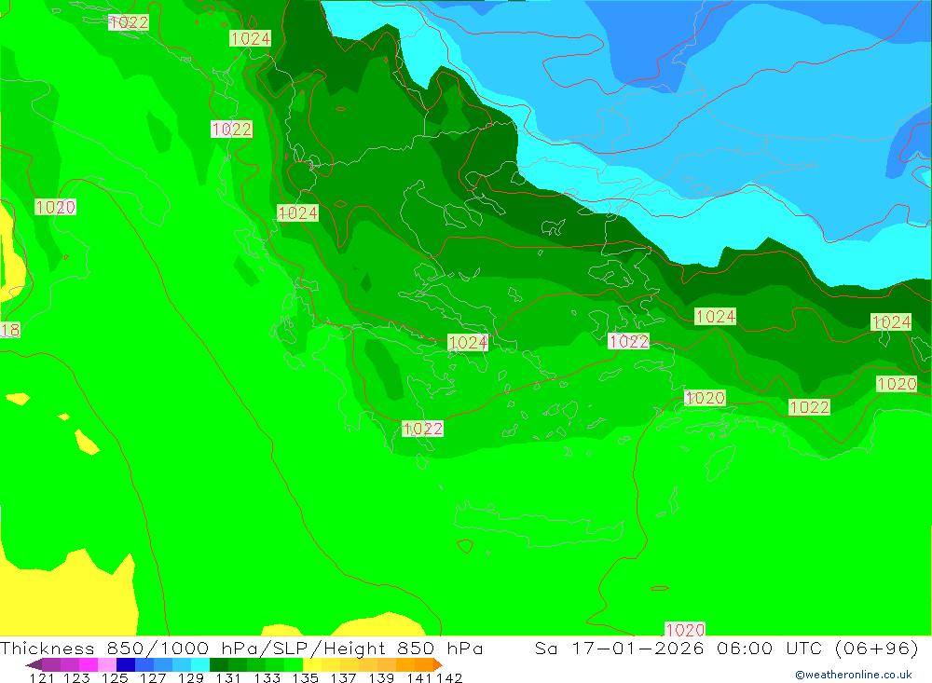
Task: Click the '137' legend value
Action: click(343, 677)
